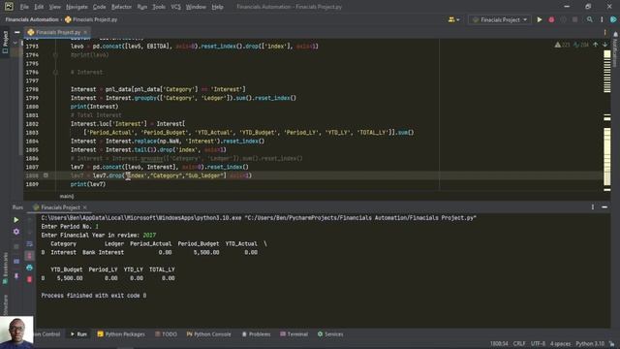The height and width of the screenshot is (349, 620).
Task: Start debugging with the red bug icon
Action: 551,19
